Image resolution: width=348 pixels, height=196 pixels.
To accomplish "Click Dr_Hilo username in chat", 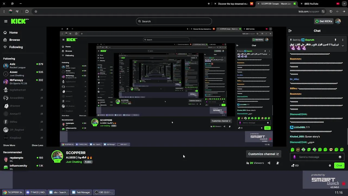I will pyautogui.click(x=294, y=79).
